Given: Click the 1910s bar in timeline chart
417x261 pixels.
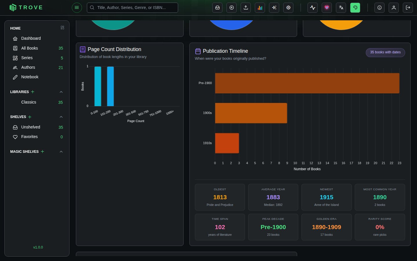Looking at the screenshot, I should [227, 143].
